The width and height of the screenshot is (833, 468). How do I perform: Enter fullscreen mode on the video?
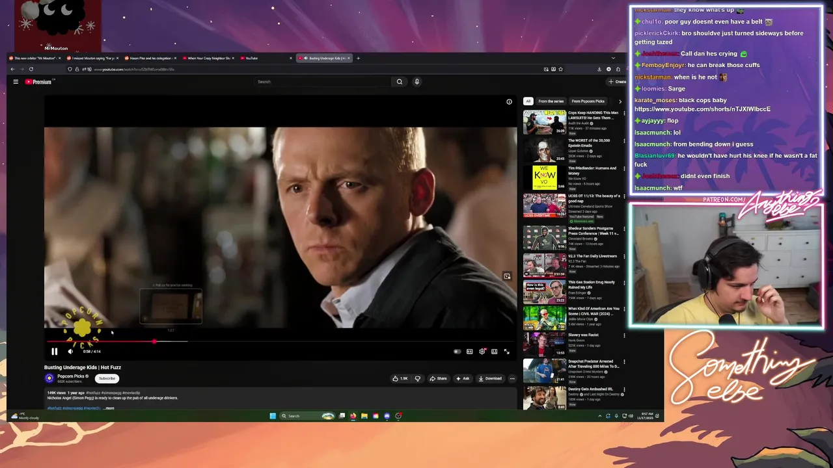pos(506,352)
